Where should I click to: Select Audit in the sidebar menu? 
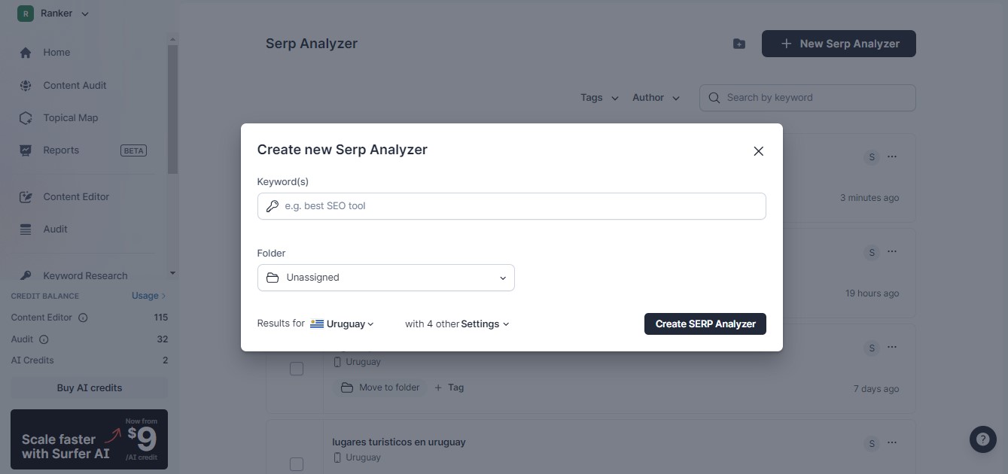tap(55, 229)
